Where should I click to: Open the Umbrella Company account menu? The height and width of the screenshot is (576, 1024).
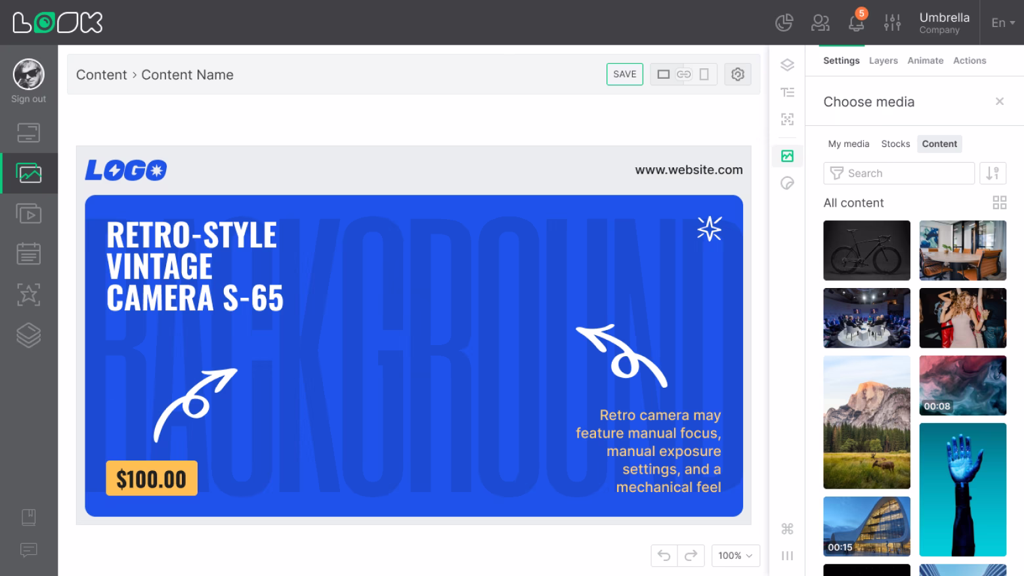[944, 22]
